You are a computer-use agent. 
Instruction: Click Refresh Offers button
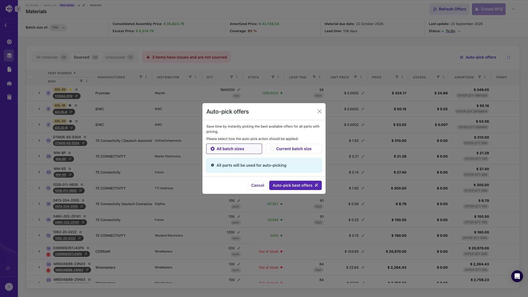click(x=450, y=9)
